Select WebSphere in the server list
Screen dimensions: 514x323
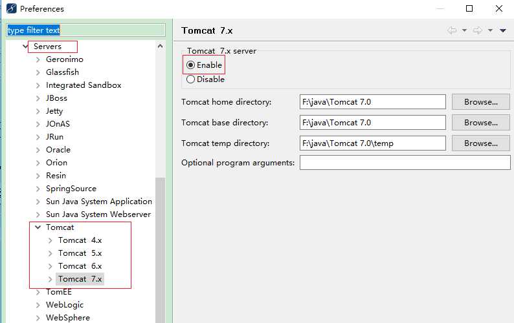pyautogui.click(x=68, y=317)
